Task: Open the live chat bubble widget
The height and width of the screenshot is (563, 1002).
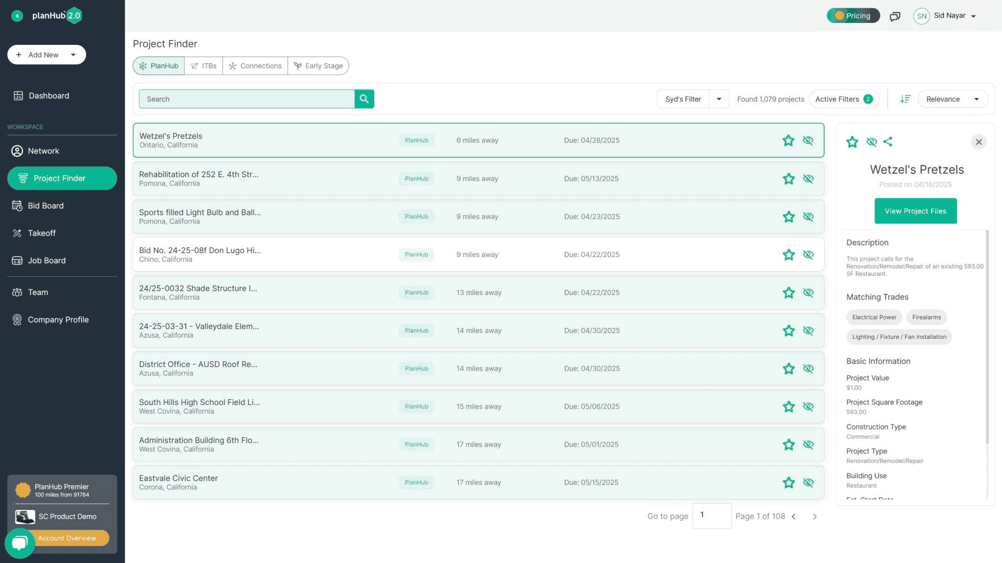Action: click(x=20, y=543)
